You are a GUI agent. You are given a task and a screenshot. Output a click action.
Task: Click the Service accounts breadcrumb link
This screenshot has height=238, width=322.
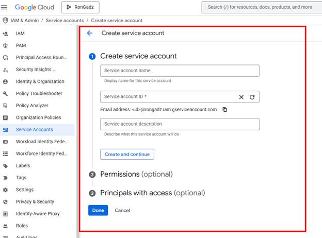(65, 20)
